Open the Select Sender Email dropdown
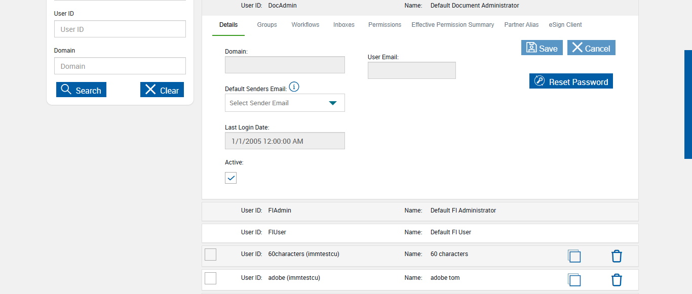 click(285, 103)
